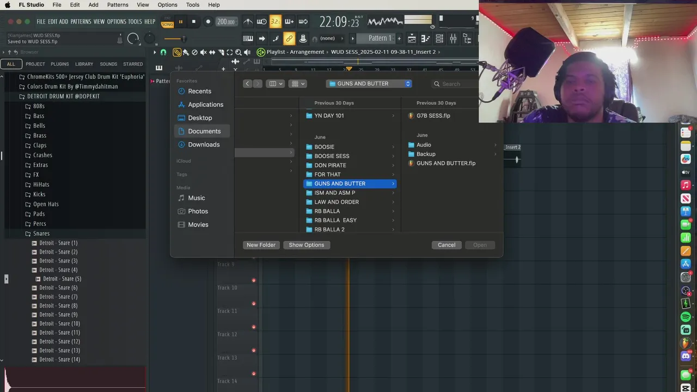Toggle the Record button

pyautogui.click(x=208, y=22)
